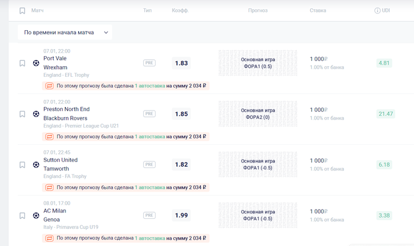
Task: Click the 1.99 odds for AC Milan
Action: point(182,215)
